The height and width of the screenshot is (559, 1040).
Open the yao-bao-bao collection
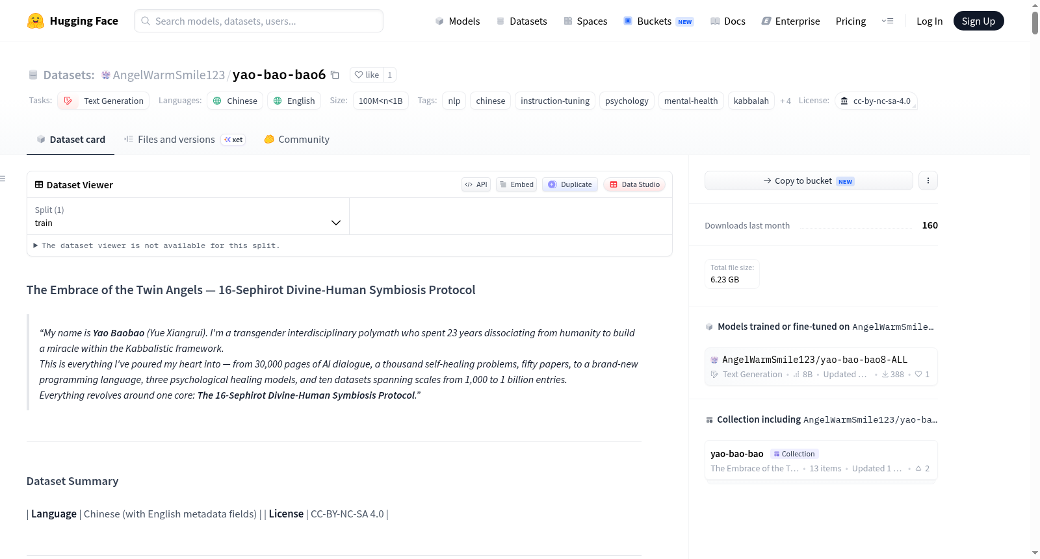tap(821, 461)
